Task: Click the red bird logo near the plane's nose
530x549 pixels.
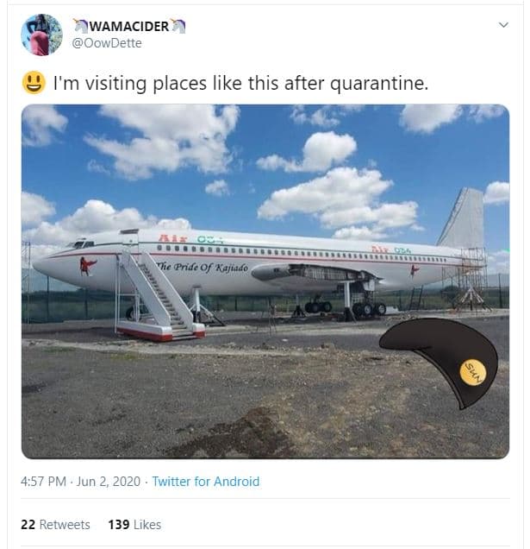Action: click(x=88, y=266)
